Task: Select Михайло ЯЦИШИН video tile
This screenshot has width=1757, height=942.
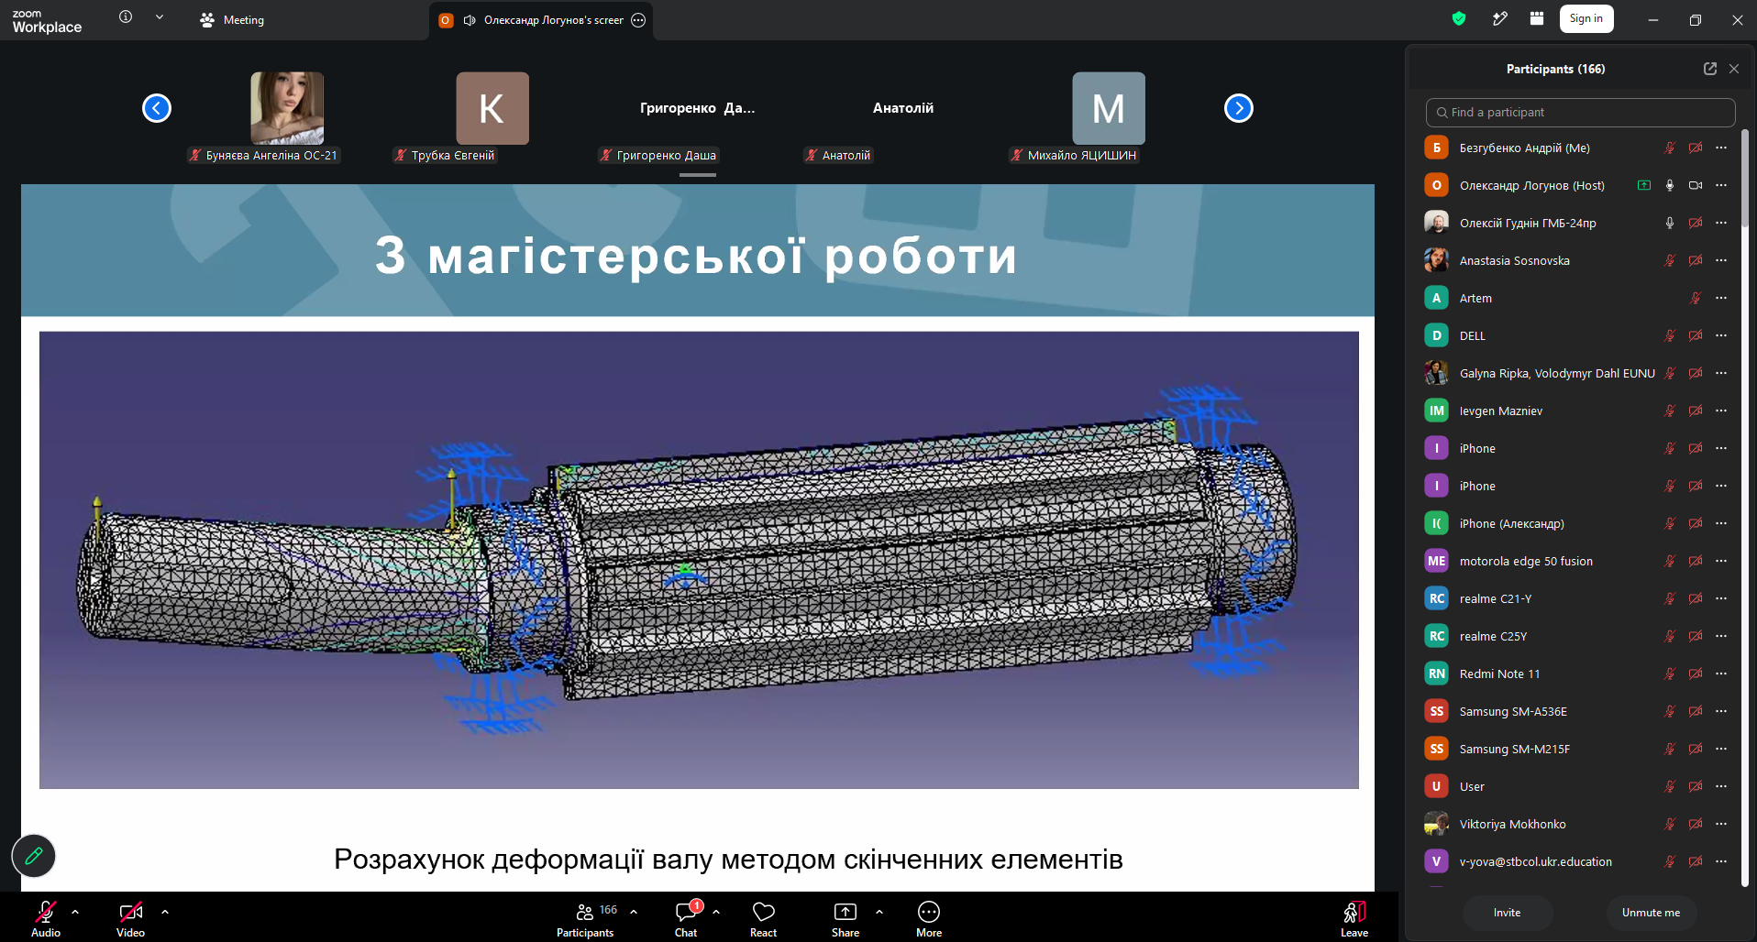Action: click(x=1109, y=108)
